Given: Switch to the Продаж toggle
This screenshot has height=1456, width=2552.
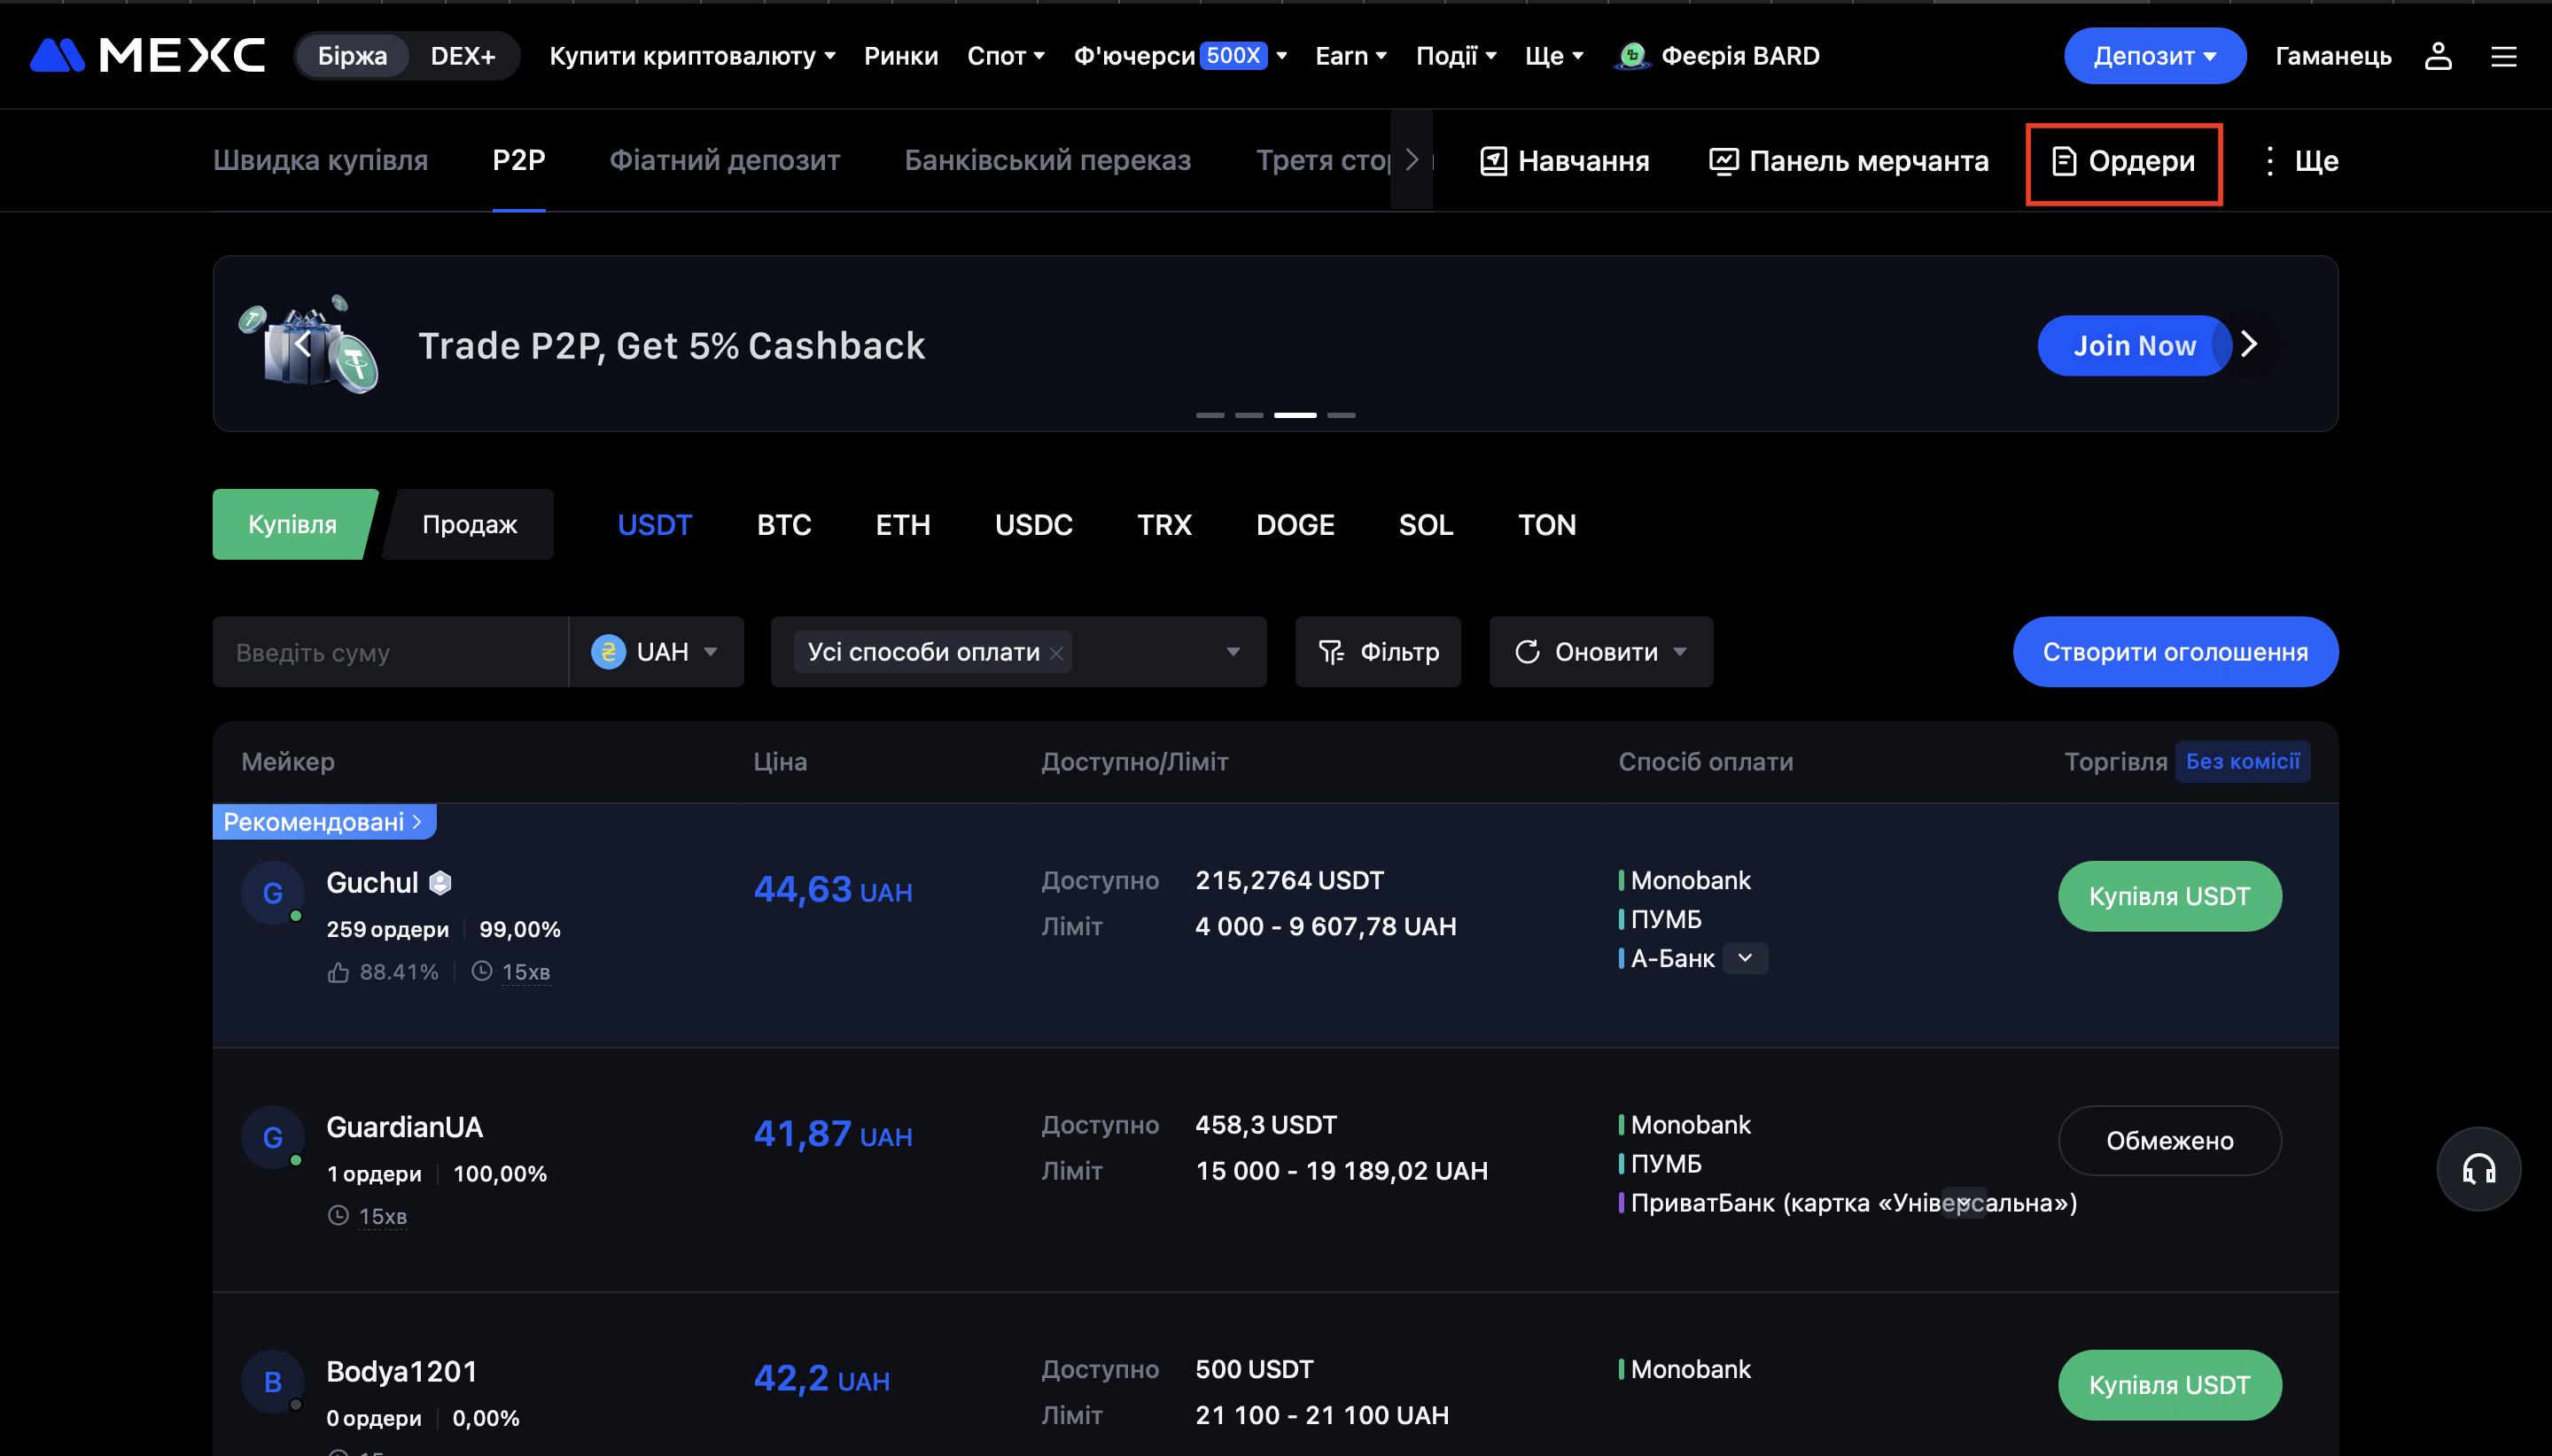Looking at the screenshot, I should point(469,524).
